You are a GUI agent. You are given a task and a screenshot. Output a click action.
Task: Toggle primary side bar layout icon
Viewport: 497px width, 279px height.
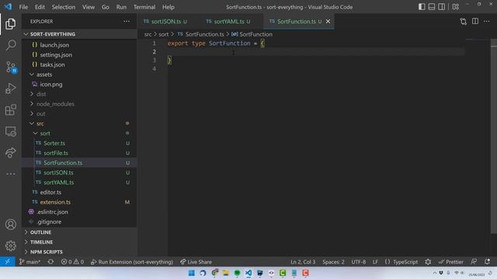(x=422, y=7)
